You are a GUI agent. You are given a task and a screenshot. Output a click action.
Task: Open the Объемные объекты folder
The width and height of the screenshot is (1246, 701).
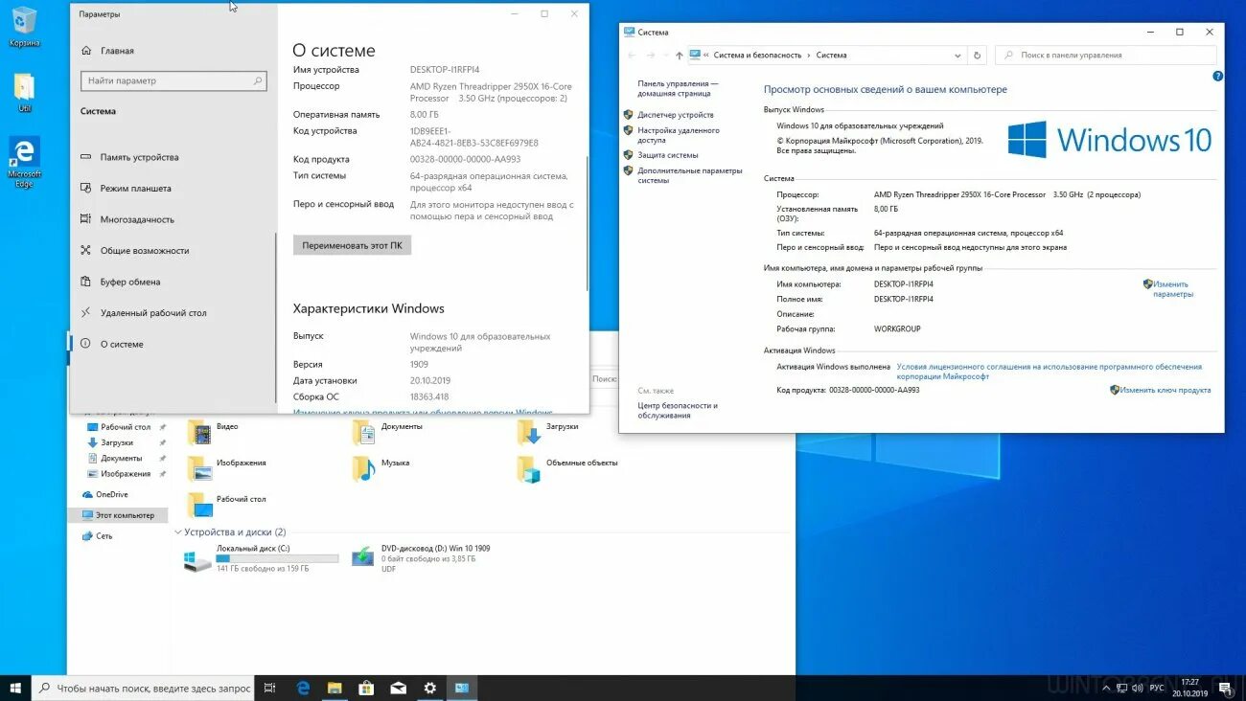(567, 467)
